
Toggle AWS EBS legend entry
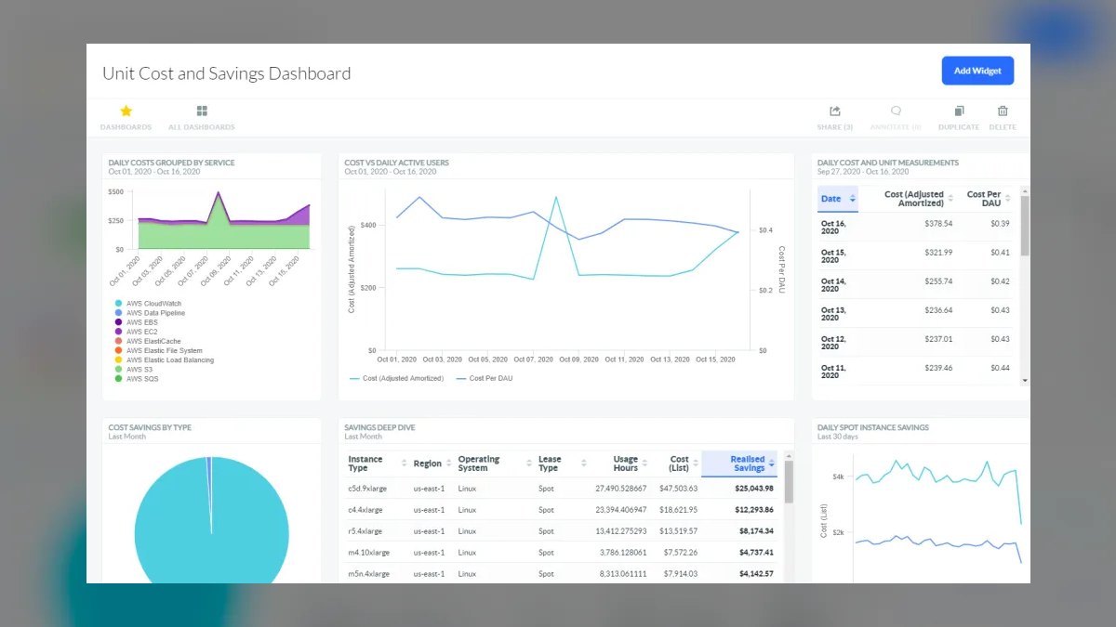[136, 322]
